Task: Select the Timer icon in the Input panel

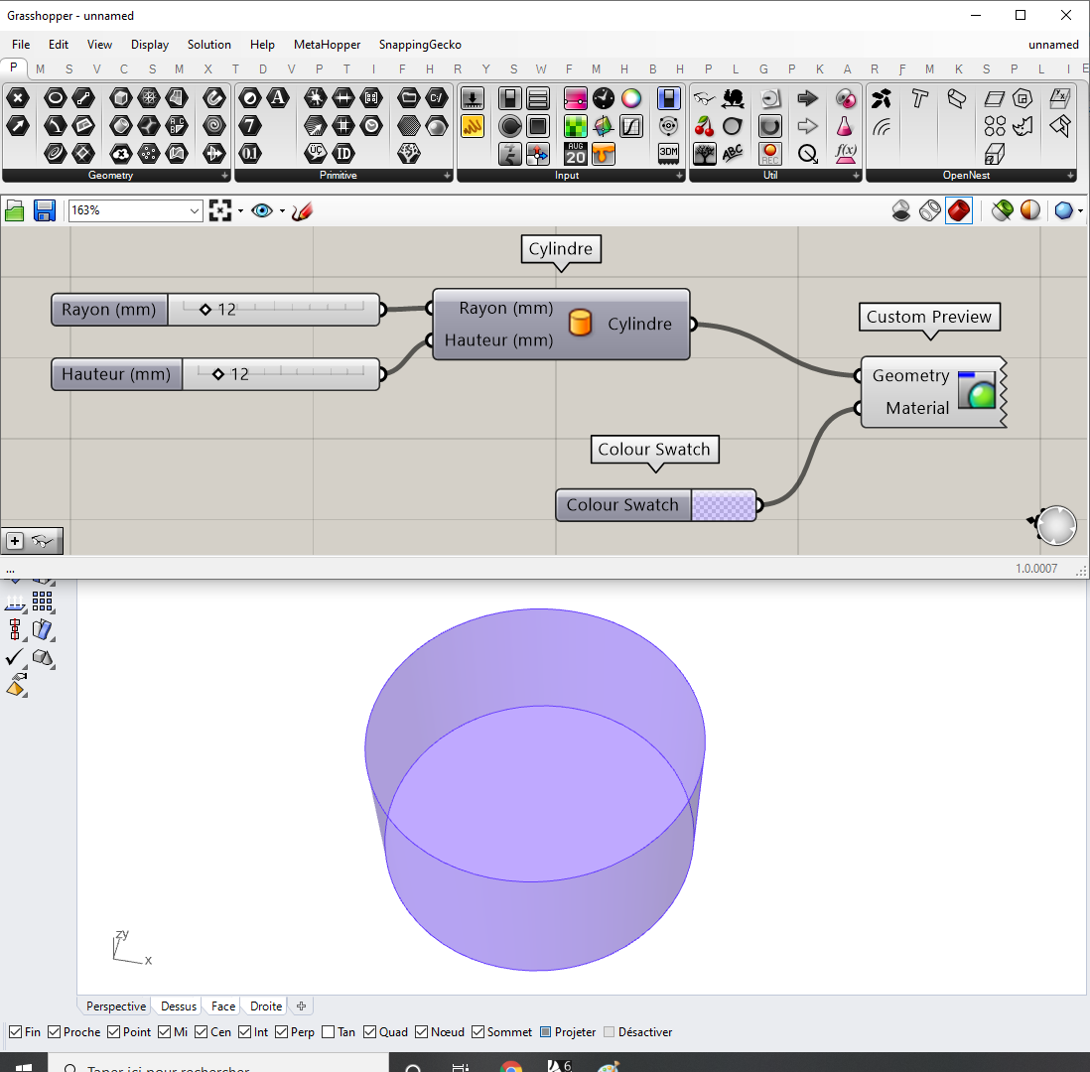Action: (602, 98)
